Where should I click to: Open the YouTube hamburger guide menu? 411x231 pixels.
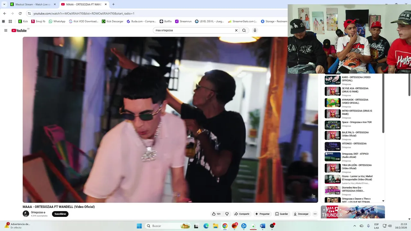pyautogui.click(x=6, y=30)
